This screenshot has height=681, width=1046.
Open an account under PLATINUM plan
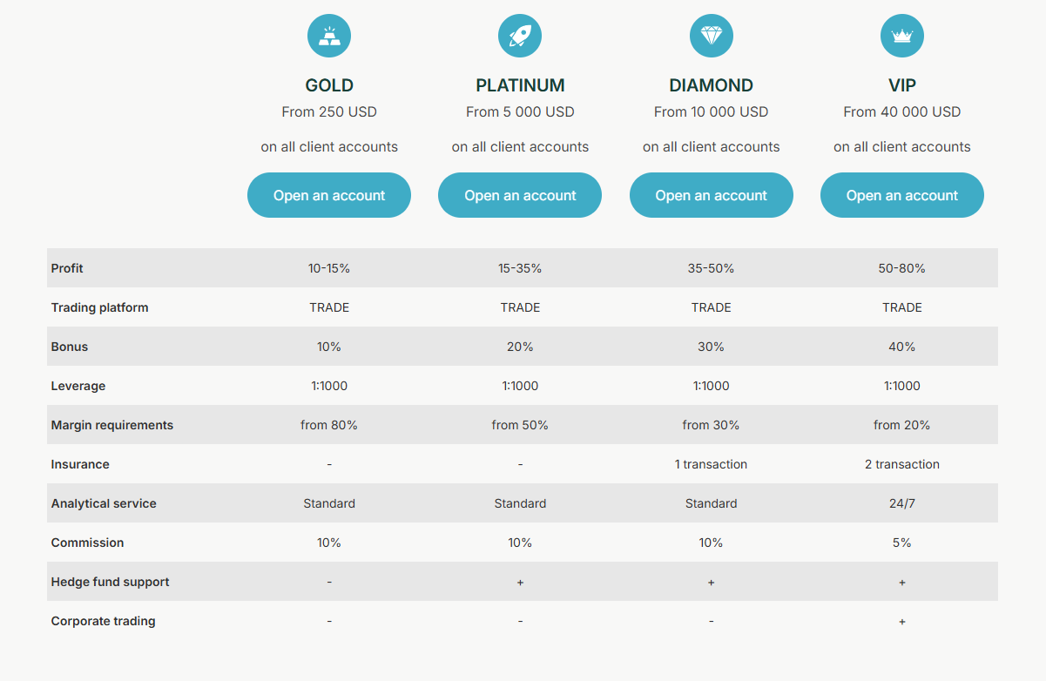(x=520, y=195)
